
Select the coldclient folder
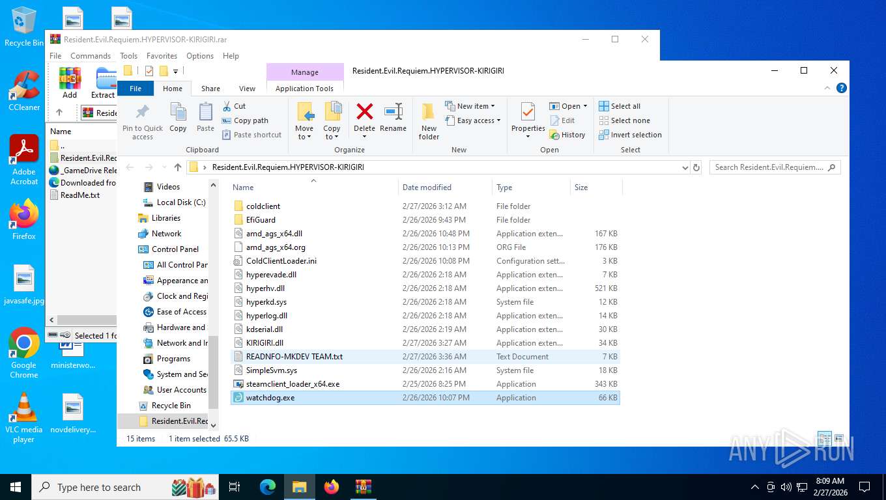click(x=425, y=206)
